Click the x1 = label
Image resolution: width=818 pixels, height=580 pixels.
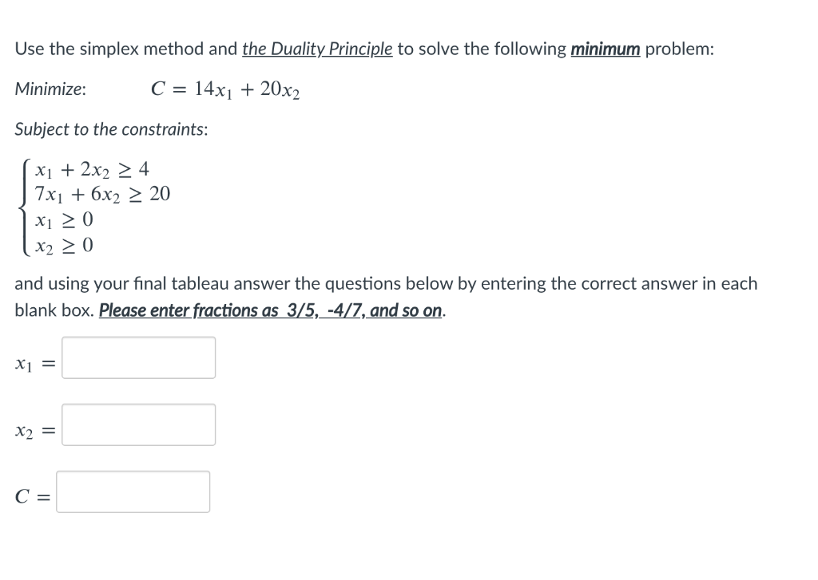[x=34, y=363]
